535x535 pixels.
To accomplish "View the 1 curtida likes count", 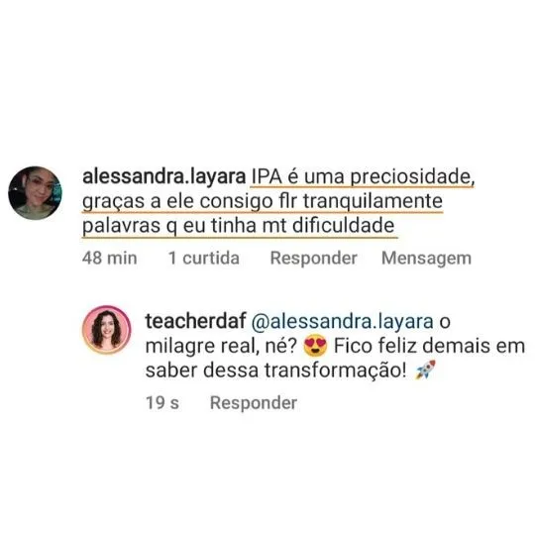I will pos(204,258).
